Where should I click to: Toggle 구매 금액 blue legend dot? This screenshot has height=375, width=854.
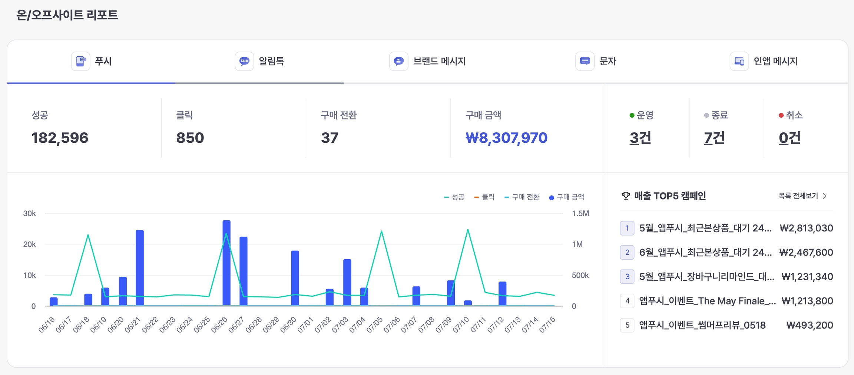552,198
